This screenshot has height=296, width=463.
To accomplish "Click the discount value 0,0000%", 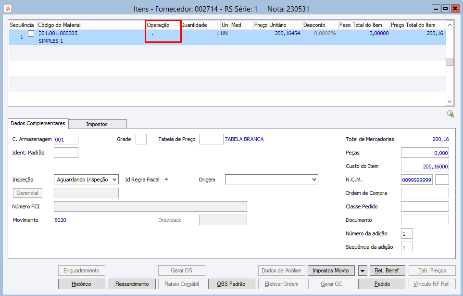I will click(325, 33).
